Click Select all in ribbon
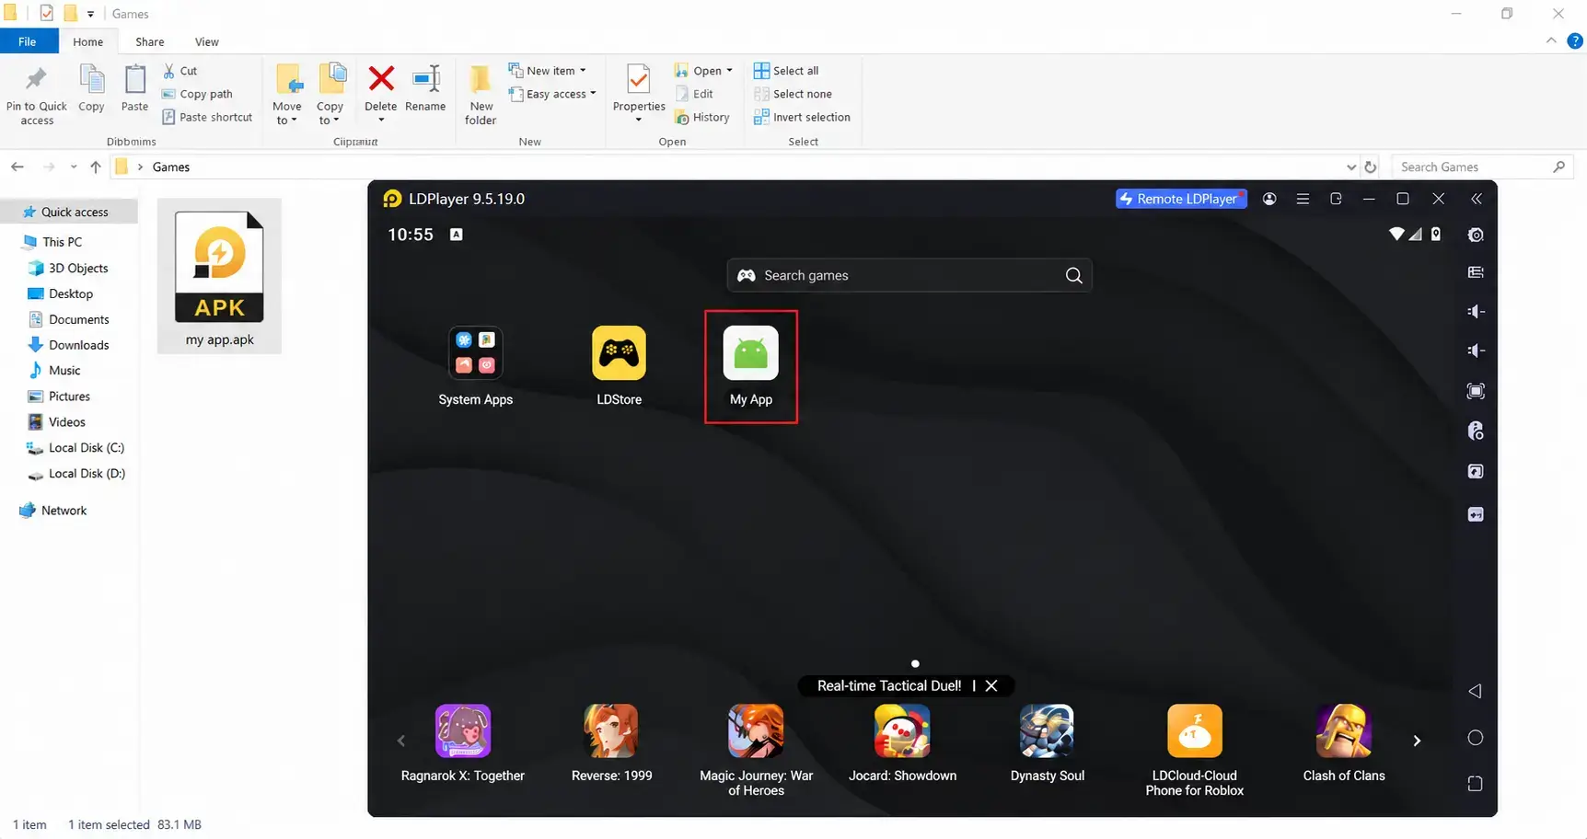This screenshot has height=839, width=1587. tap(786, 71)
